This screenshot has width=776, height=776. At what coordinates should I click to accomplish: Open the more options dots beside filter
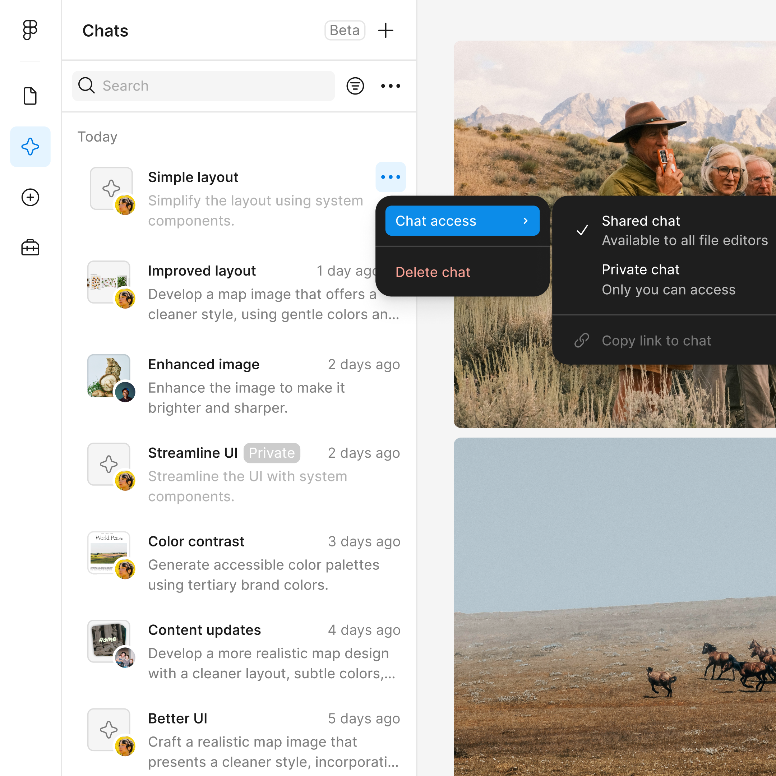(x=391, y=86)
